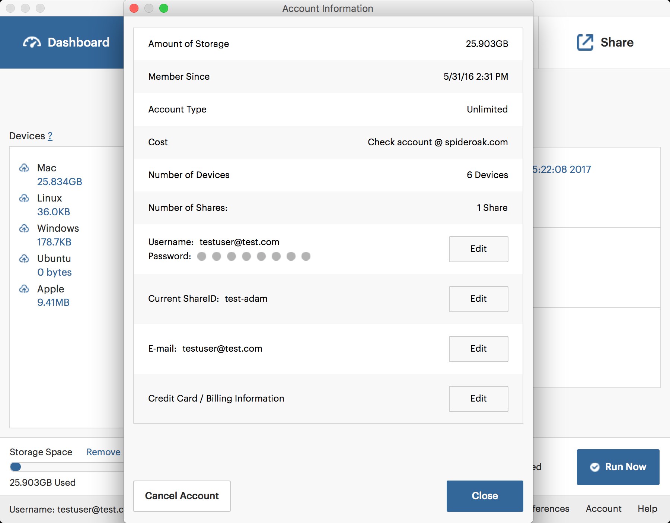Screen dimensions: 670x523
Task: Click the cloud icon beside Mac
Action: [x=24, y=168]
